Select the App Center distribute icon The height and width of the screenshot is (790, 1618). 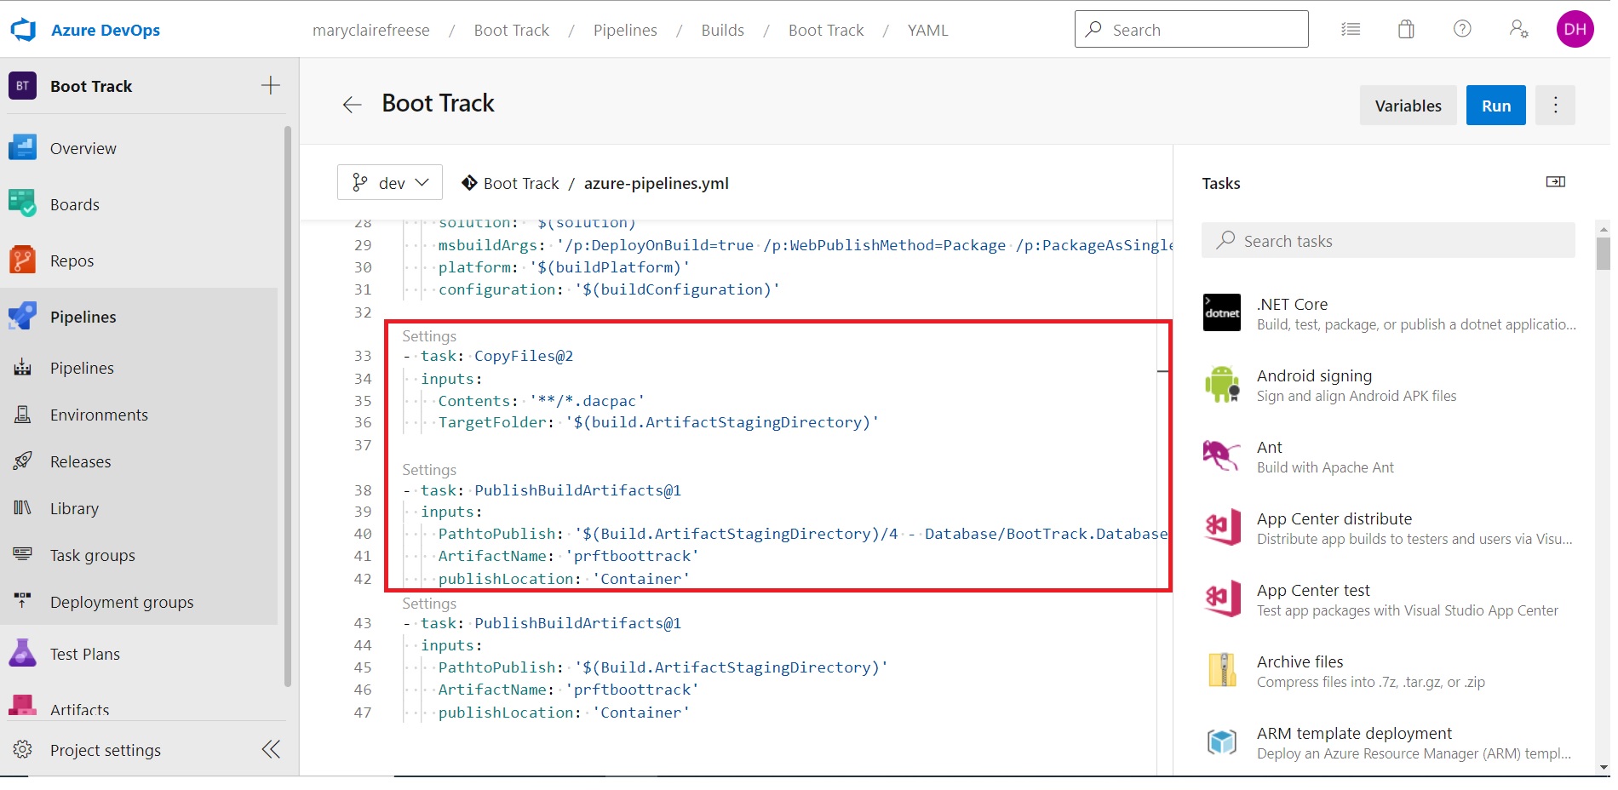(x=1222, y=528)
